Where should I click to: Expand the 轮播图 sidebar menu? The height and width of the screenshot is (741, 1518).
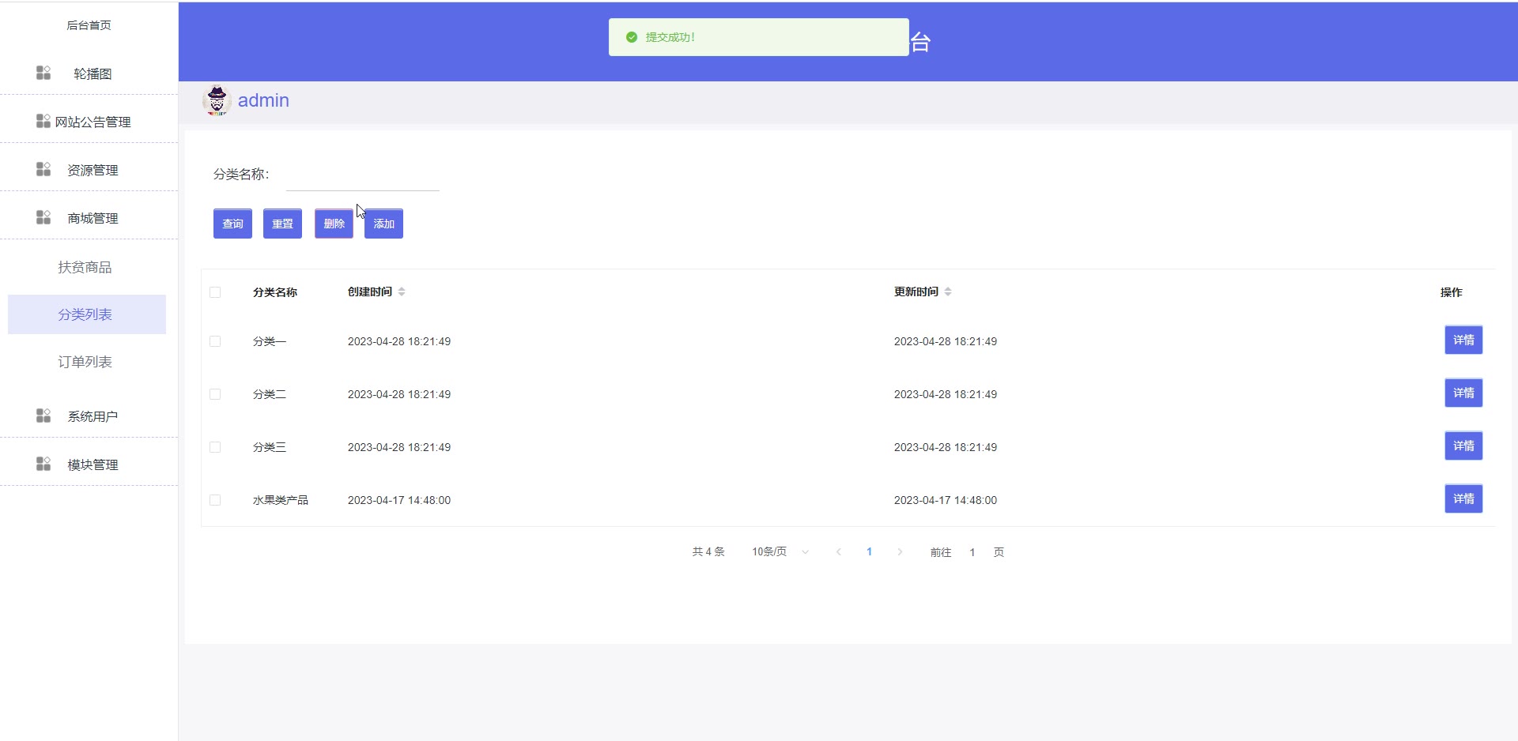point(89,73)
